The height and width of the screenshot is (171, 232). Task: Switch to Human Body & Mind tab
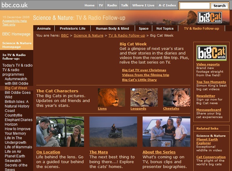(112, 28)
